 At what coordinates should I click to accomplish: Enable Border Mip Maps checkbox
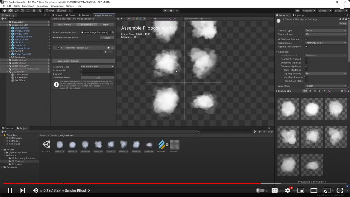[x=306, y=70]
